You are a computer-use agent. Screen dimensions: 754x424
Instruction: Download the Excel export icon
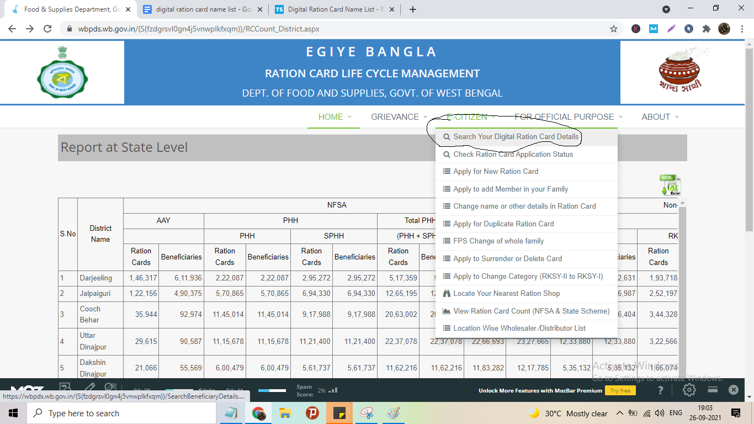point(670,185)
